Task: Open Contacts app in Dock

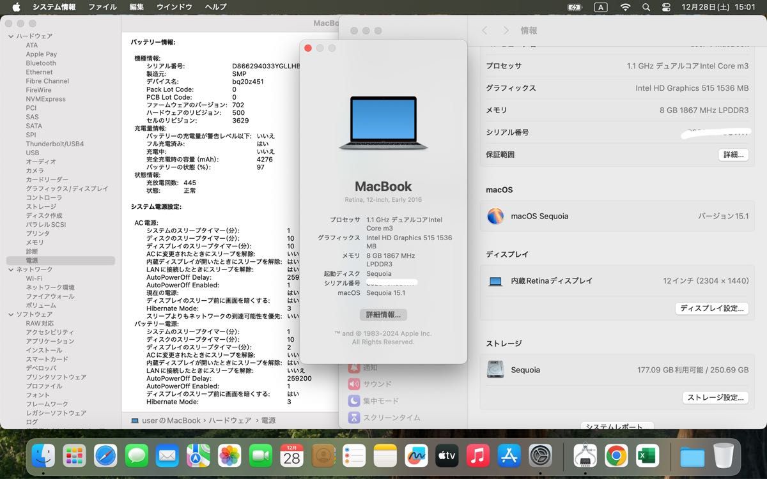Action: [x=323, y=455]
